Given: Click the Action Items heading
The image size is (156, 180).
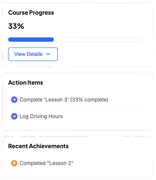Looking at the screenshot, I should pos(26,83).
